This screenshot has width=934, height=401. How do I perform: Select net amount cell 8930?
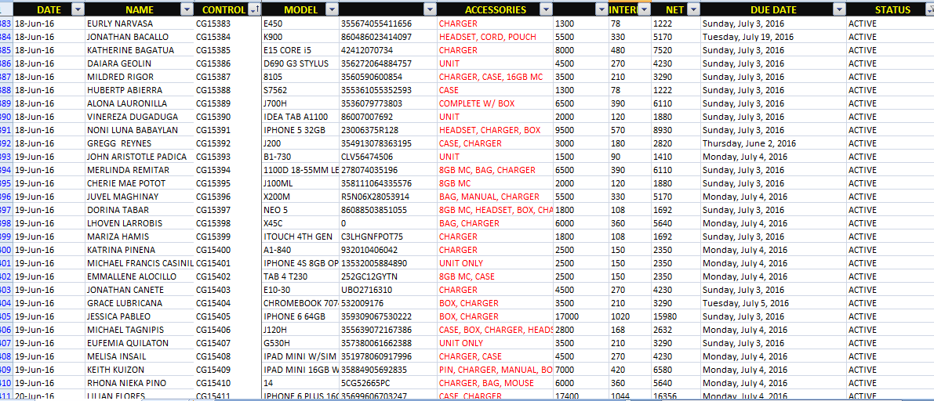coord(675,130)
